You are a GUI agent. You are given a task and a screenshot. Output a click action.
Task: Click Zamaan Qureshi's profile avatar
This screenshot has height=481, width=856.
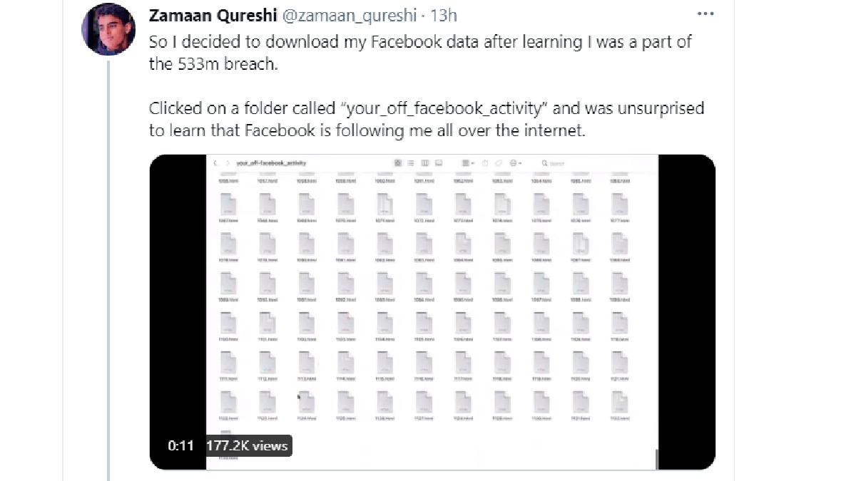[108, 29]
